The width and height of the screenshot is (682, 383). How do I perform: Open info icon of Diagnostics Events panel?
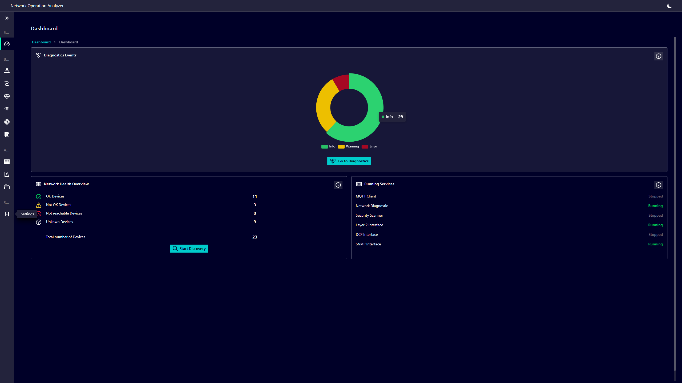pyautogui.click(x=658, y=56)
